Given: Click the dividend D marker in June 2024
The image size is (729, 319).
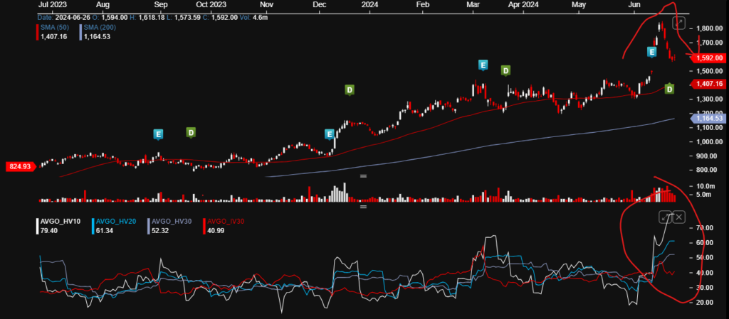Looking at the screenshot, I should click(669, 89).
